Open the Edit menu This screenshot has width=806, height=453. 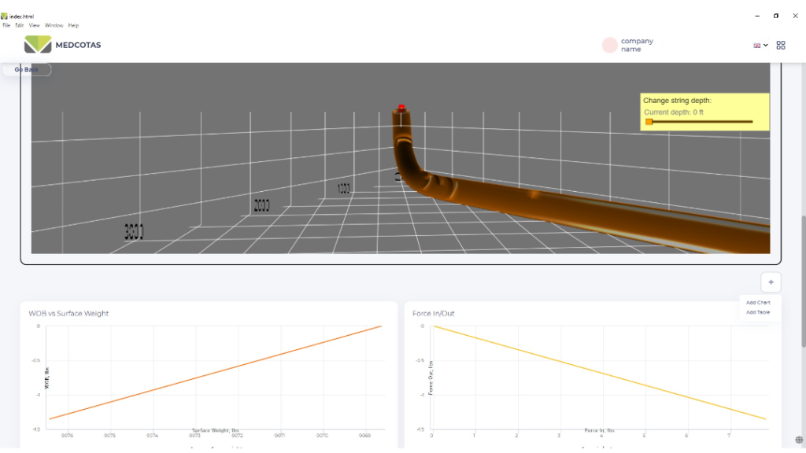(19, 25)
